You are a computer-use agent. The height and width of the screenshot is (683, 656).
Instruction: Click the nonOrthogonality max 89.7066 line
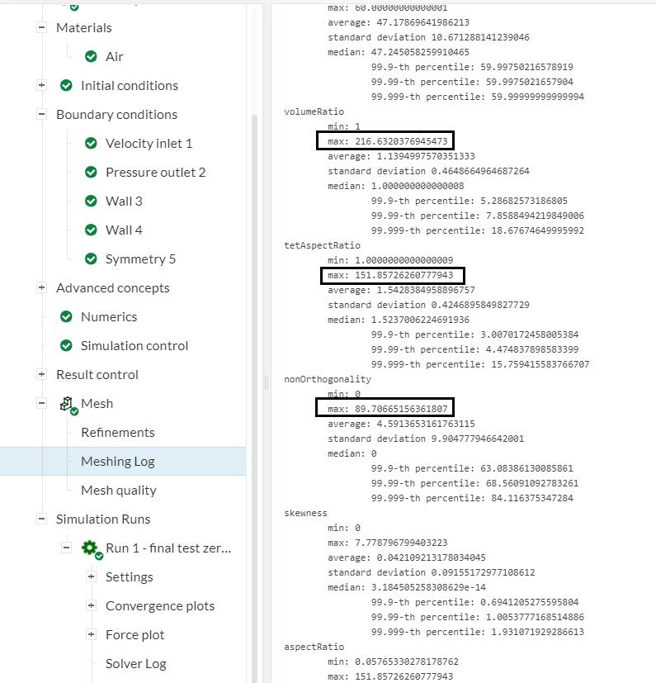pyautogui.click(x=388, y=409)
